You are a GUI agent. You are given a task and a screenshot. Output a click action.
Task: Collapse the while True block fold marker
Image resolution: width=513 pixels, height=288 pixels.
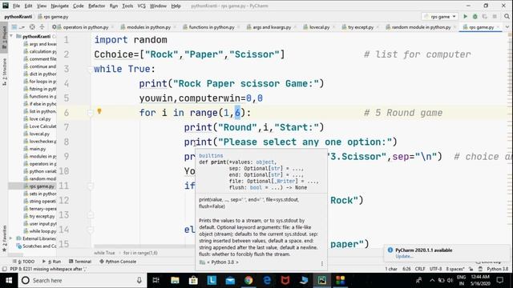[x=91, y=69]
